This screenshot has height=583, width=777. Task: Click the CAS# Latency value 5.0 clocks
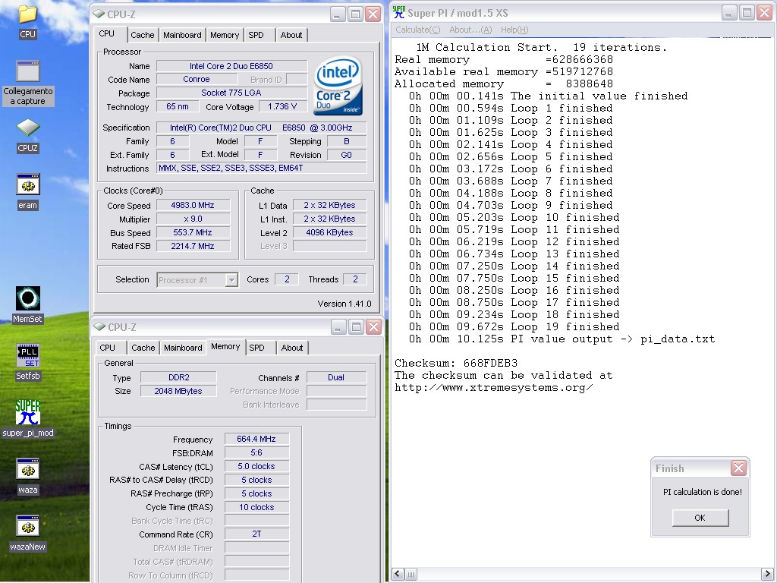point(256,467)
